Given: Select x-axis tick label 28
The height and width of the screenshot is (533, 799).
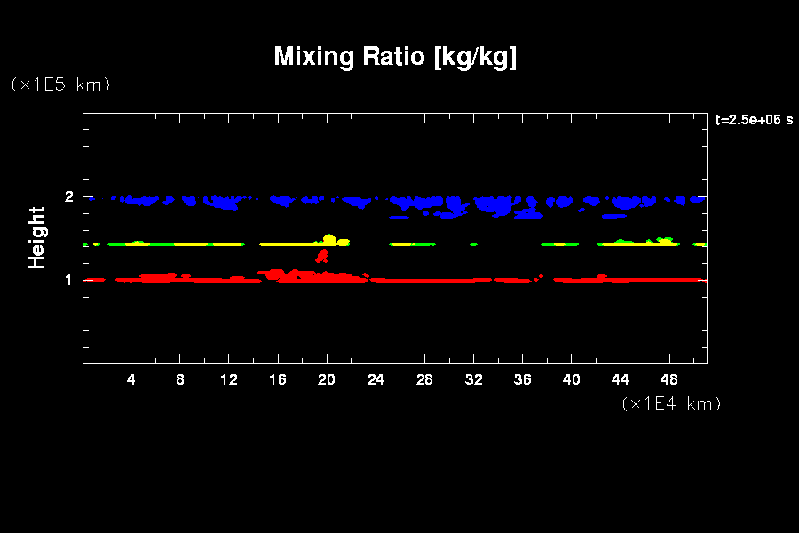Looking at the screenshot, I should [x=424, y=379].
